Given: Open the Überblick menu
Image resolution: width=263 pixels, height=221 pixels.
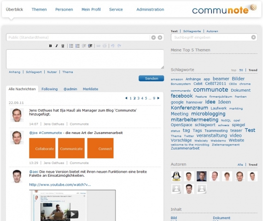Looking at the screenshot, I should pyautogui.click(x=14, y=9).
